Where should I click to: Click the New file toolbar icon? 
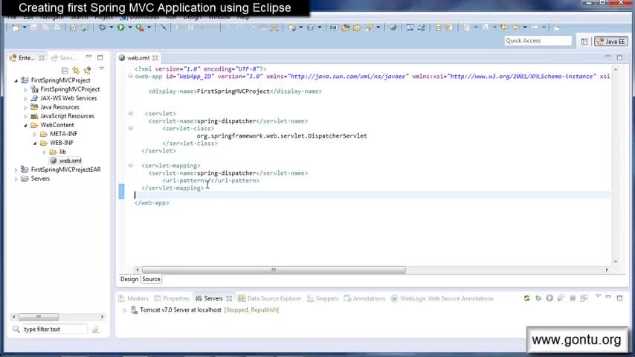tap(16, 28)
